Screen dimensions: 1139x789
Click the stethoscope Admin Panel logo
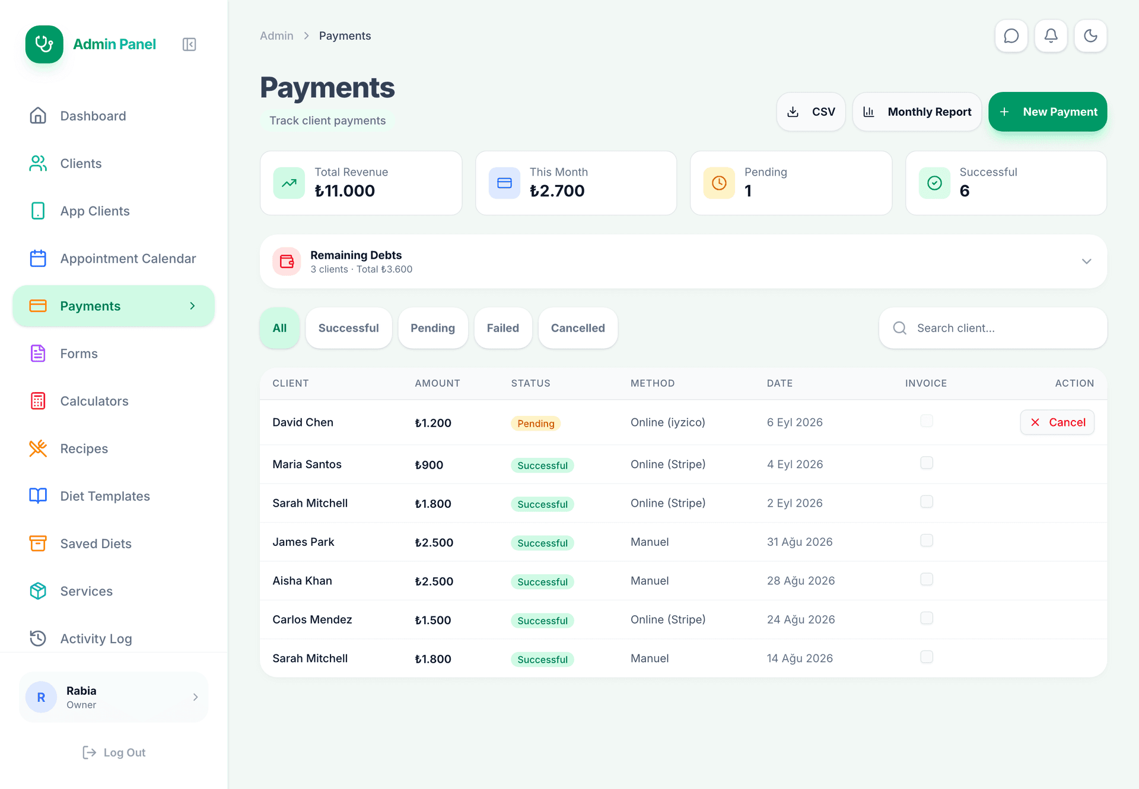[44, 44]
